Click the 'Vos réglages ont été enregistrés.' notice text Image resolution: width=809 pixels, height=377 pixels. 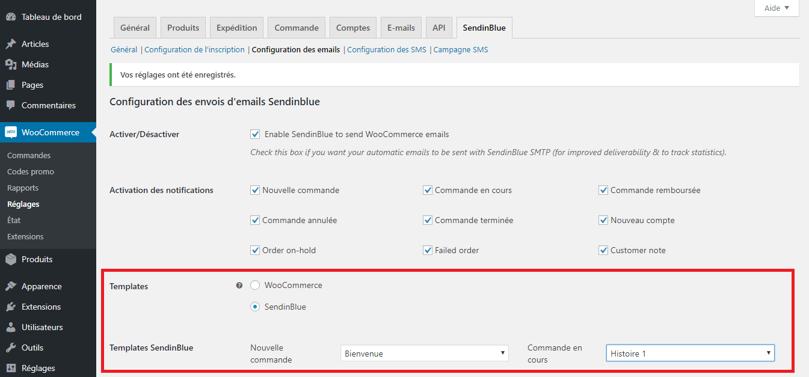coord(178,75)
